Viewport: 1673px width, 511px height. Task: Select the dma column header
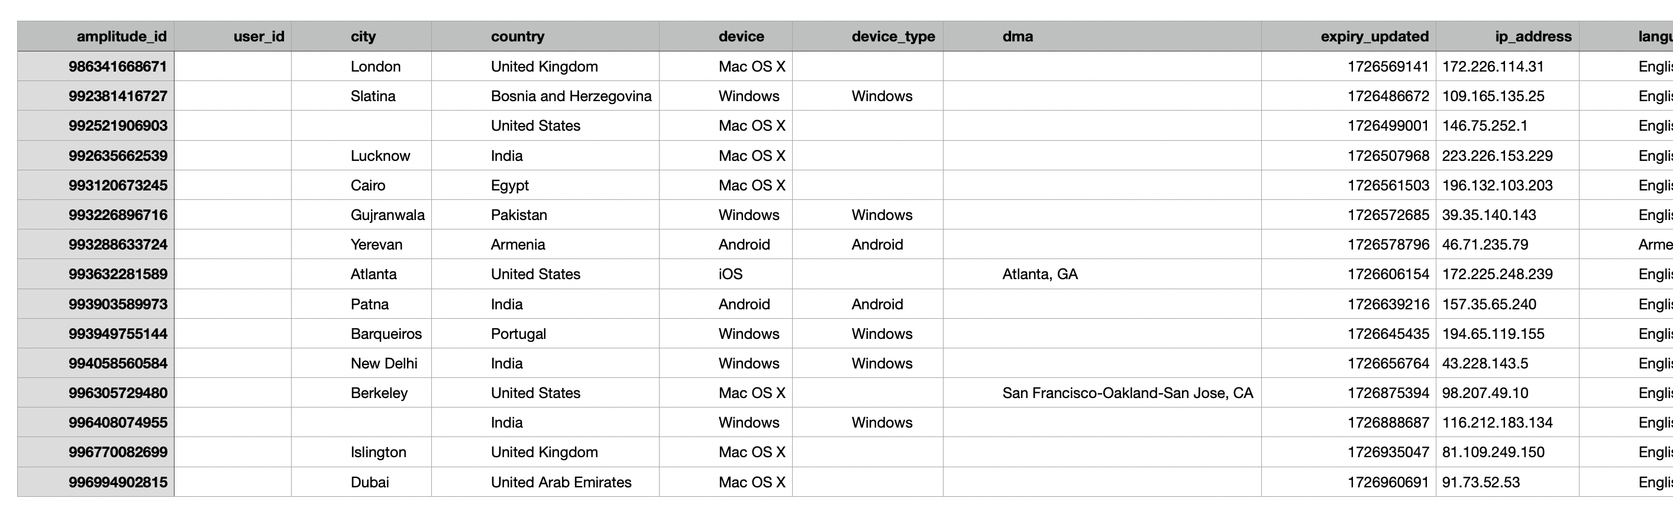pyautogui.click(x=1102, y=36)
